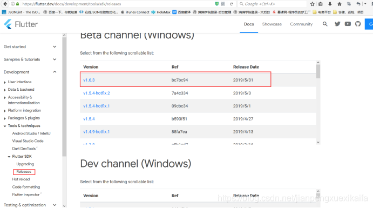Bookmark this page with star icon
373x208 pixels.
click(x=313, y=4)
